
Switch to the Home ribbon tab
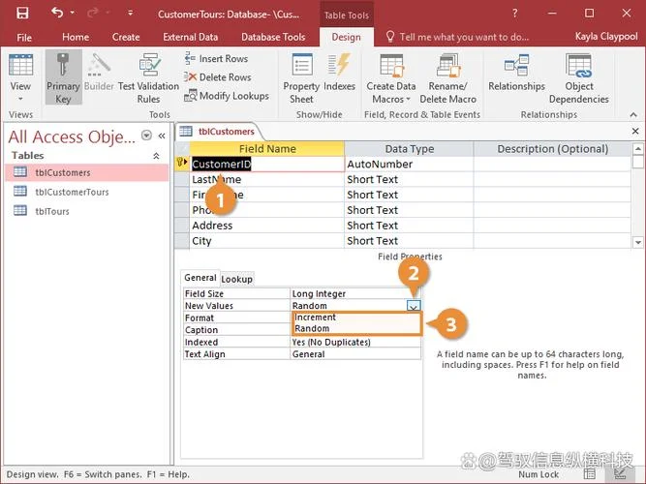(x=76, y=37)
